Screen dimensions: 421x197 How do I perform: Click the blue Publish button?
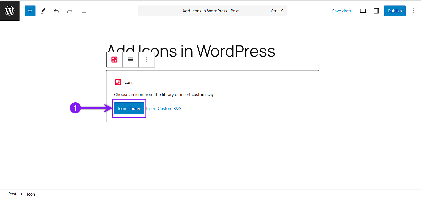coord(395,10)
